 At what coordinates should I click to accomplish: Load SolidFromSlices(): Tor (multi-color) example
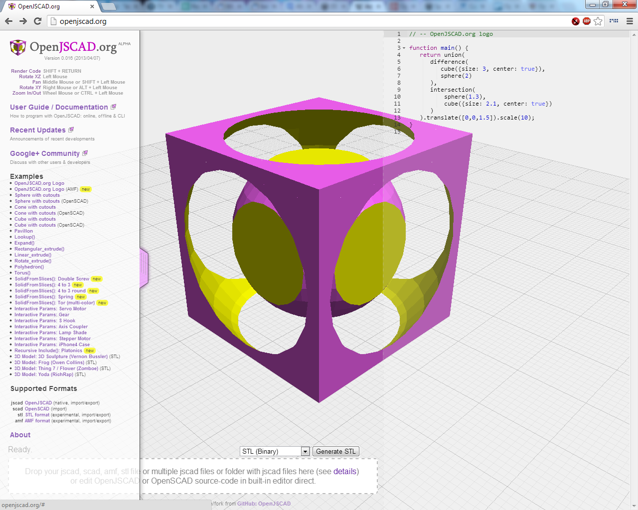[x=54, y=303]
